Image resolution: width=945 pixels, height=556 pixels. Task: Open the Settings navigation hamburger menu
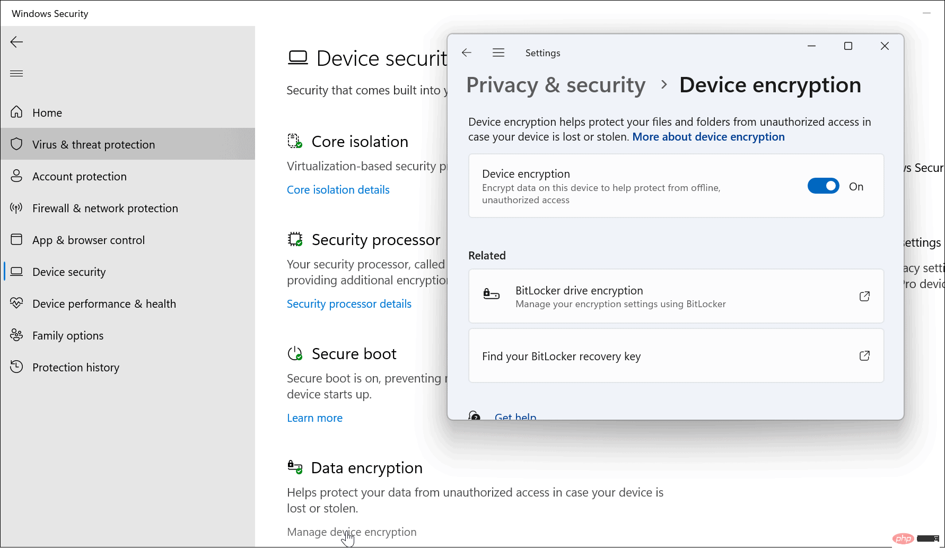(x=498, y=53)
